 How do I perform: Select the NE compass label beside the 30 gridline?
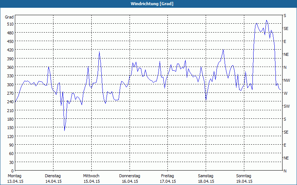(286, 158)
